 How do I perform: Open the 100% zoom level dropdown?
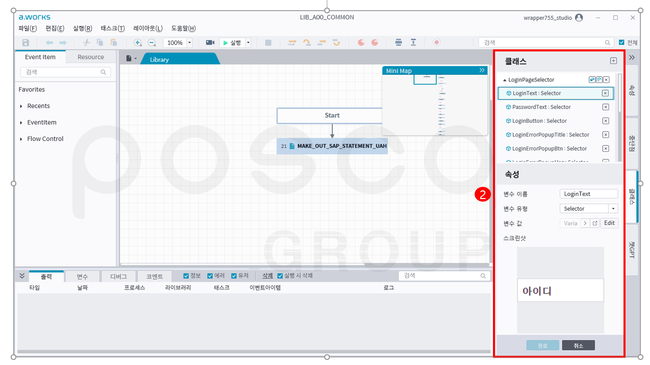pos(190,43)
